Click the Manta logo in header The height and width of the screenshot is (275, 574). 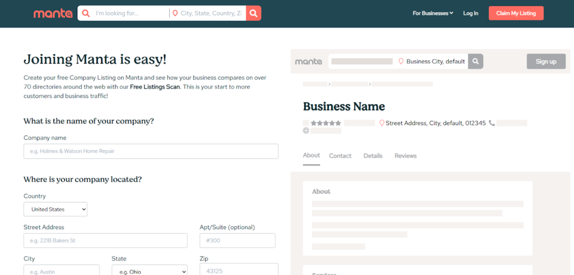coord(53,13)
